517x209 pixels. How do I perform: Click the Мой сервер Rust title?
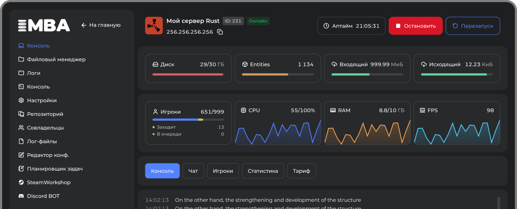193,21
